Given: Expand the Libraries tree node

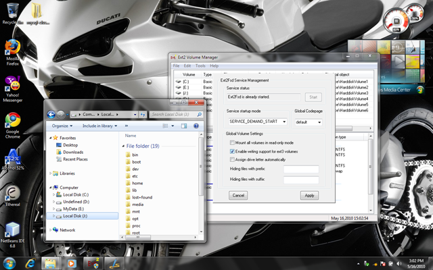Looking at the screenshot, I should coord(51,173).
